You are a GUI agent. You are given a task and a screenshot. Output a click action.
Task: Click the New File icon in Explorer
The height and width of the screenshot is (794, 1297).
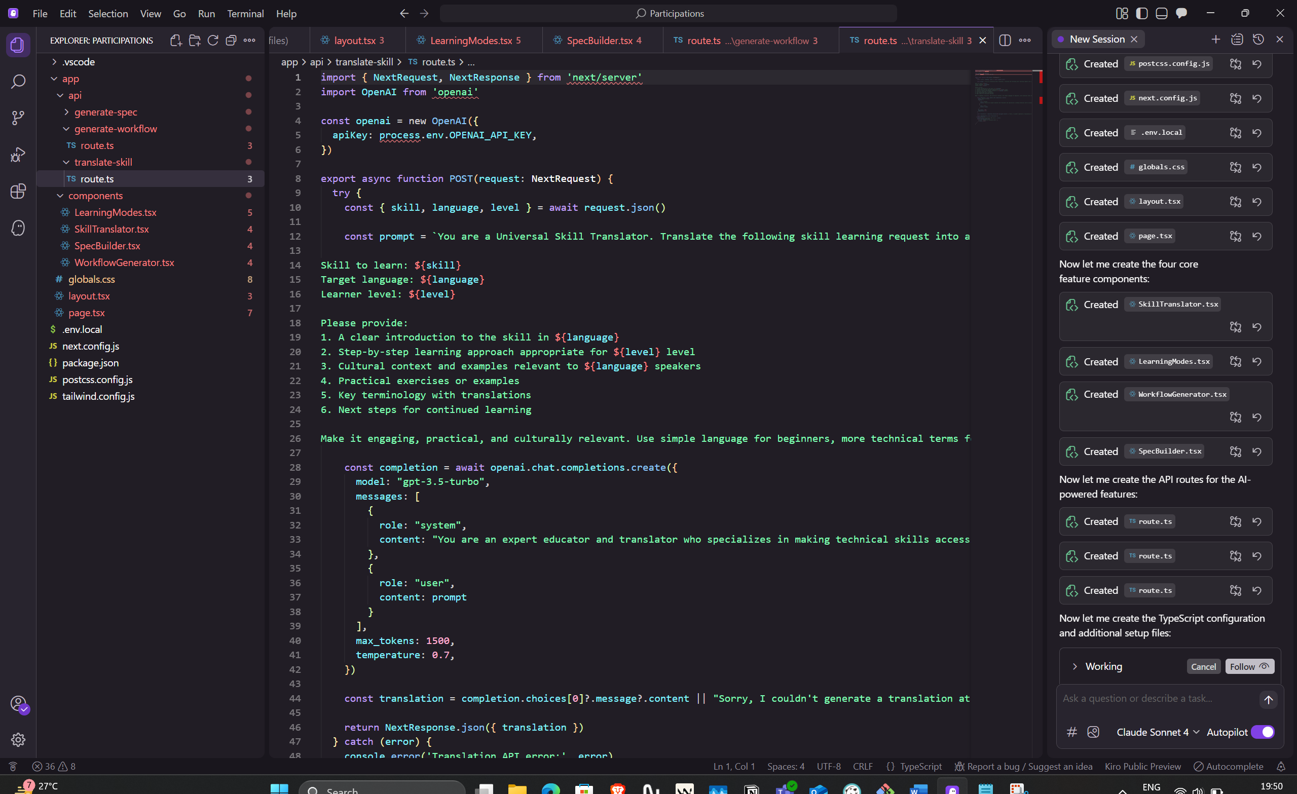click(x=176, y=41)
